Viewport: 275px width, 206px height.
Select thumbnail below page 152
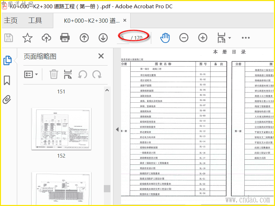tap(62, 188)
